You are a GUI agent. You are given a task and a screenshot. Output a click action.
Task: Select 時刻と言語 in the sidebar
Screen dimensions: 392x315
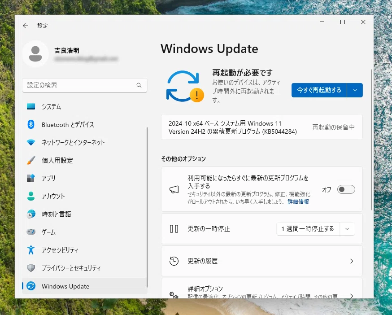(84, 214)
